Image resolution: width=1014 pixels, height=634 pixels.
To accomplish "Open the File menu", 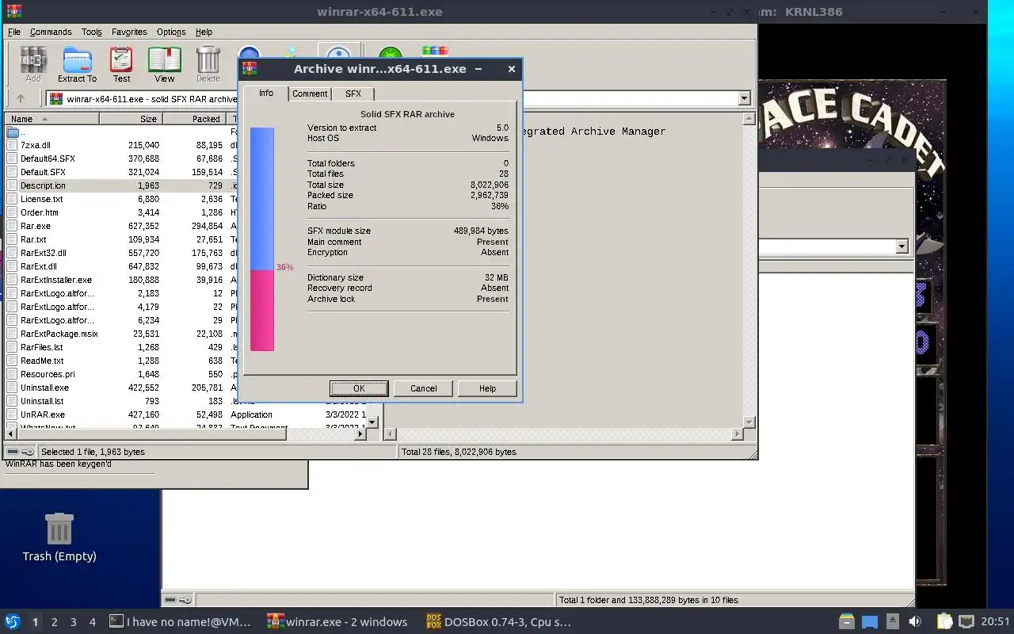I will 14,32.
